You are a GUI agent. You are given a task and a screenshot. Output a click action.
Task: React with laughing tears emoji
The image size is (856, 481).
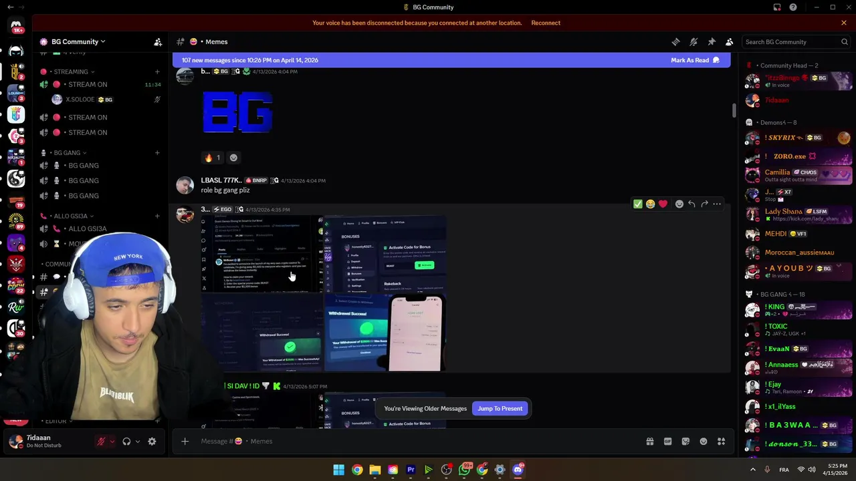650,204
